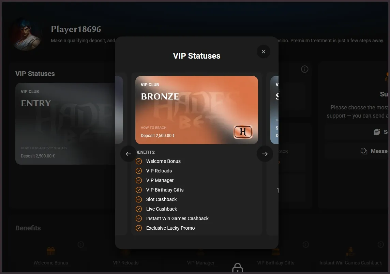Viewport: 390px width, 274px height.
Task: Select the Bronze VIP club card
Action: [x=197, y=110]
